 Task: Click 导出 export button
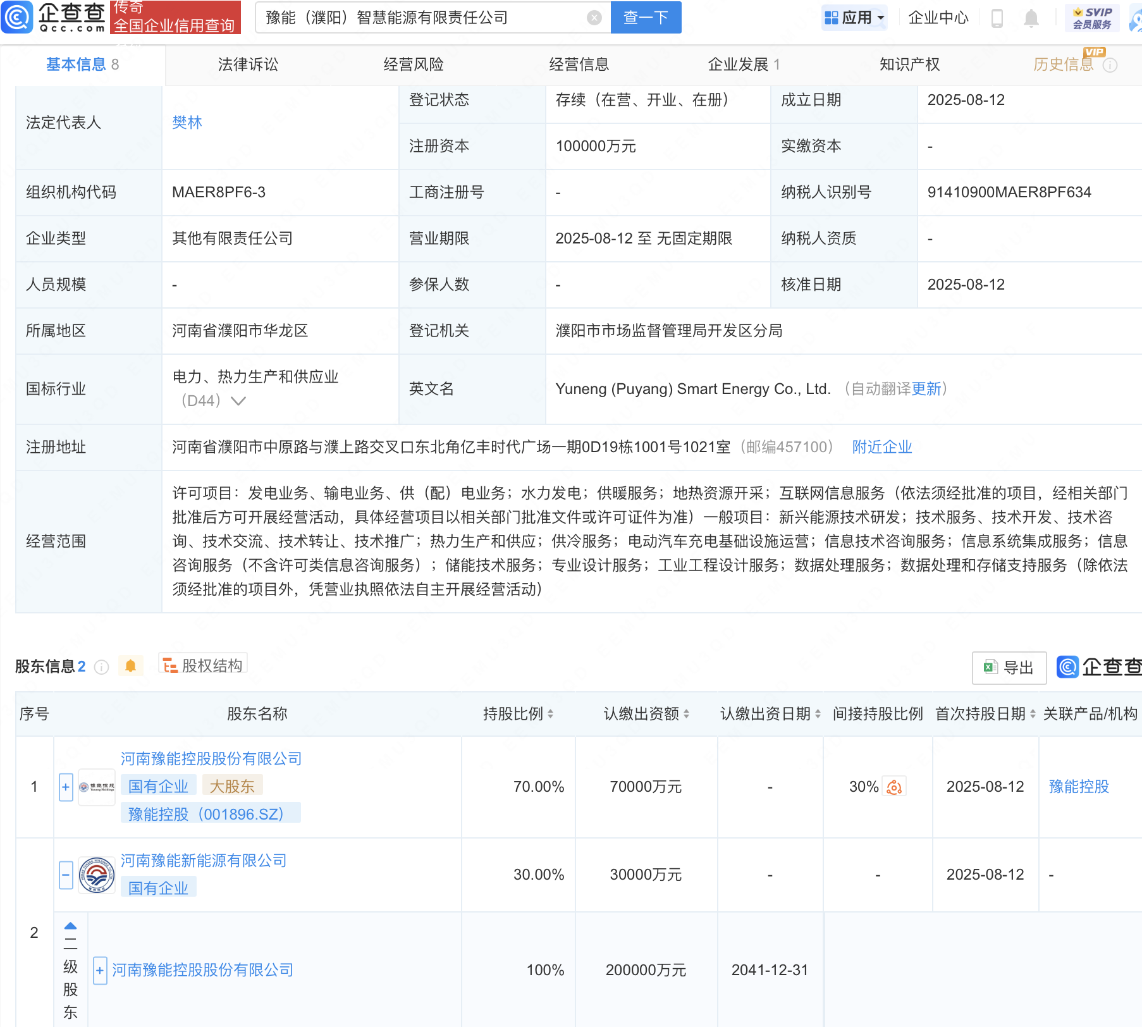1009,668
